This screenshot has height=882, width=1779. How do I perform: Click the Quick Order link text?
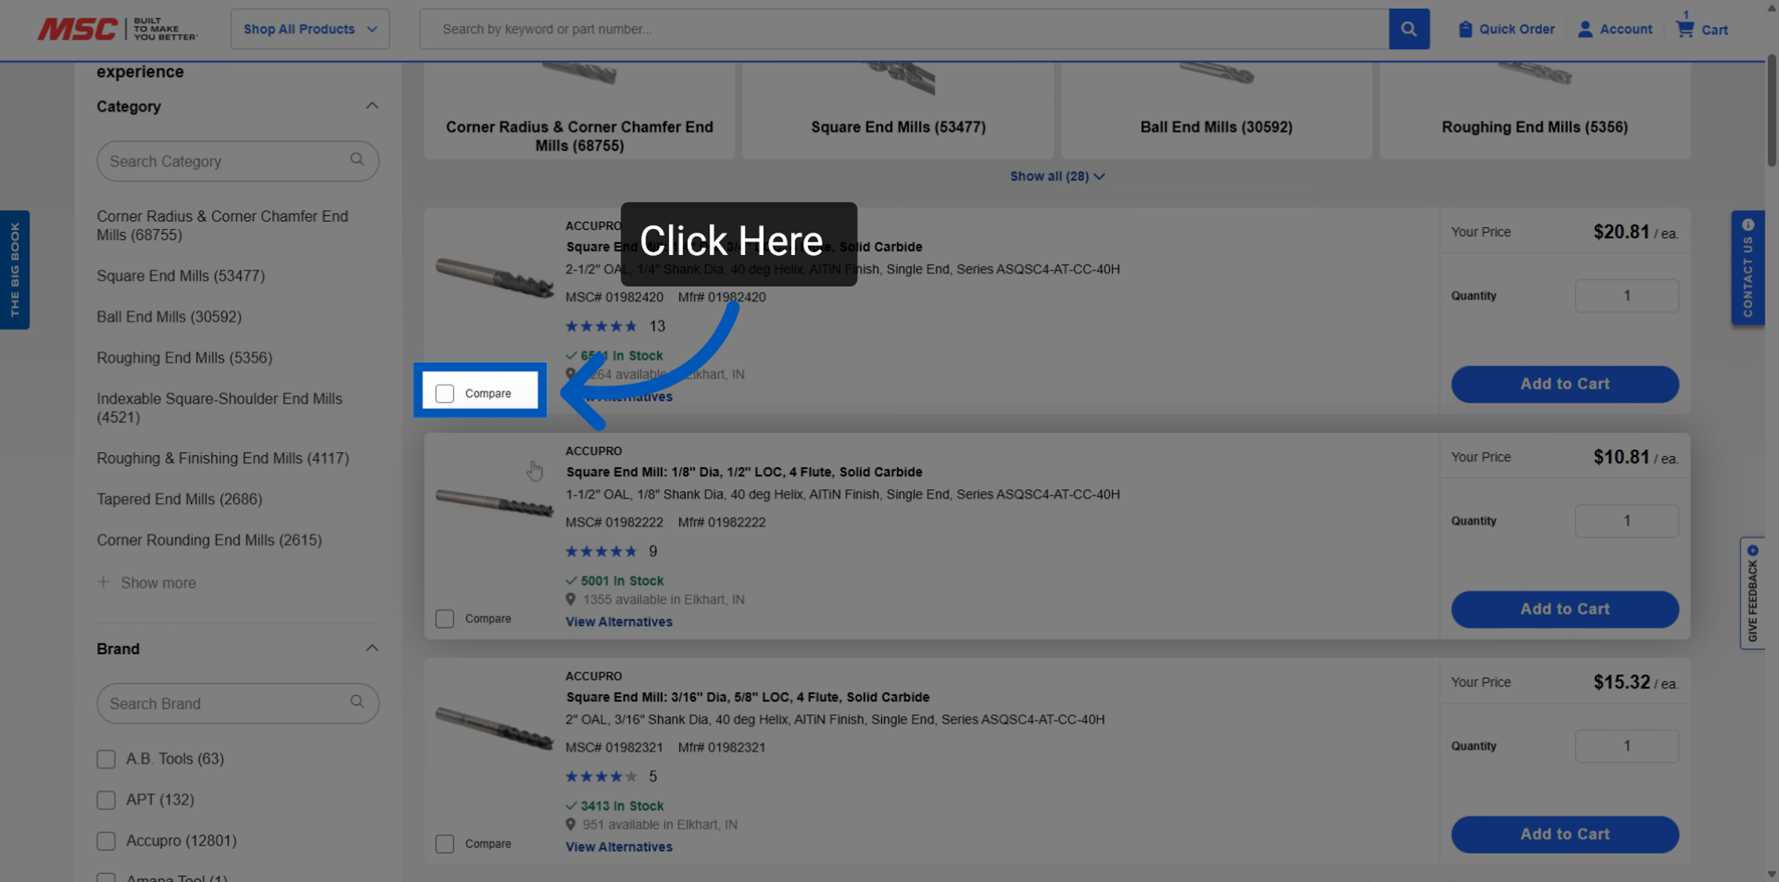1517,29
